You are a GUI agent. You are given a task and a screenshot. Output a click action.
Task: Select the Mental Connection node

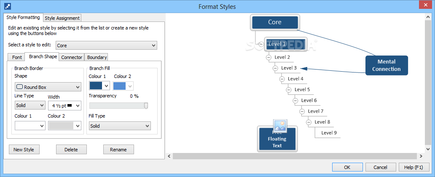point(386,65)
